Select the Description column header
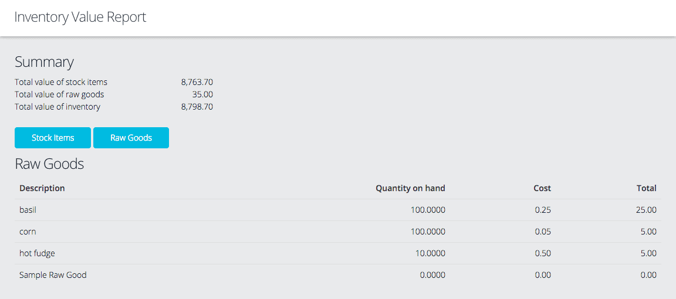The width and height of the screenshot is (676, 299). point(42,188)
